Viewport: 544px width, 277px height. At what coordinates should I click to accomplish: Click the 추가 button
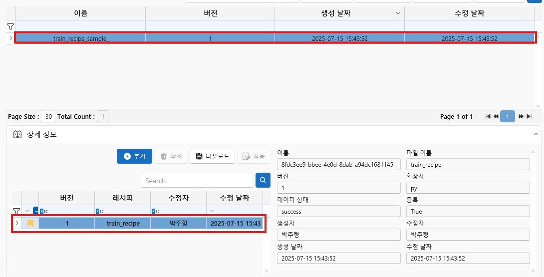pos(134,156)
